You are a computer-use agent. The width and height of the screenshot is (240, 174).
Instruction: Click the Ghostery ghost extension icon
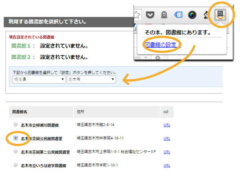(164, 15)
